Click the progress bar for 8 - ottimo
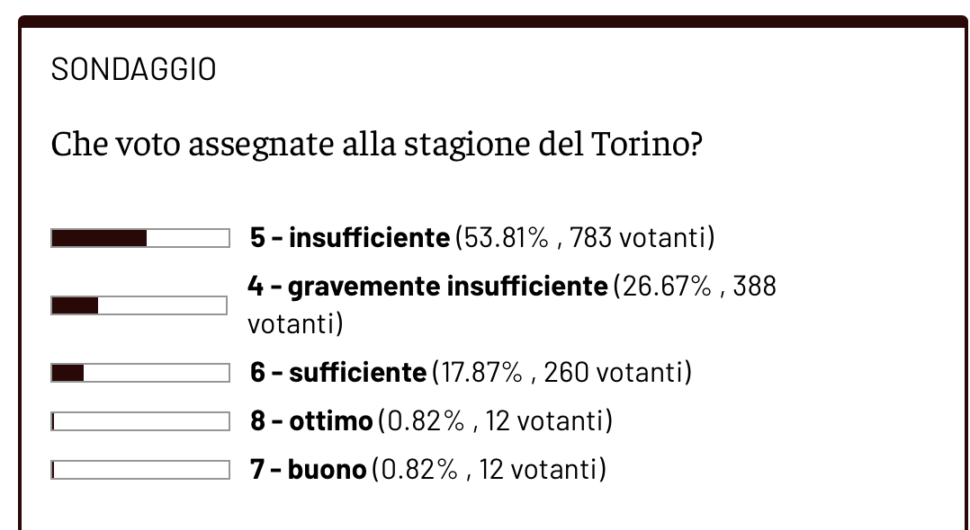This screenshot has height=530, width=970. pos(140,421)
